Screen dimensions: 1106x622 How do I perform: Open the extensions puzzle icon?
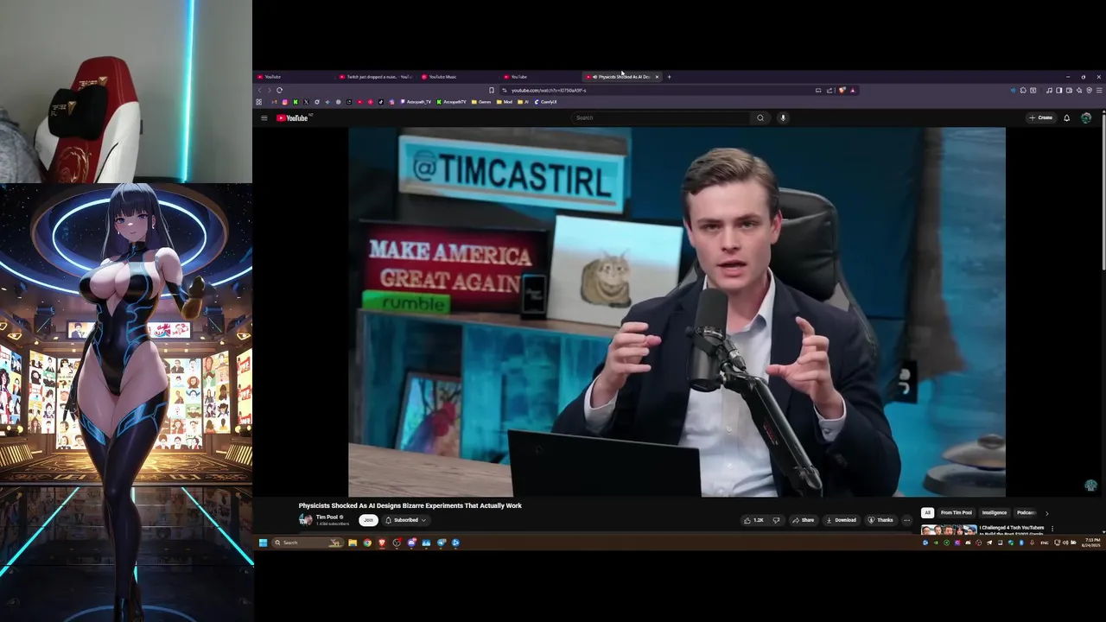1023,91
